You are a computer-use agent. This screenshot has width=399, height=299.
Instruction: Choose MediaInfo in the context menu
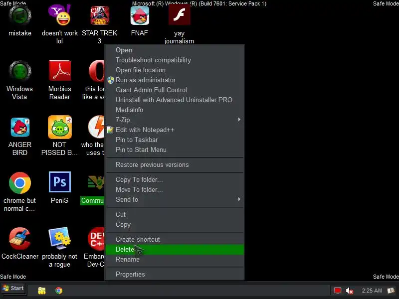(175, 110)
